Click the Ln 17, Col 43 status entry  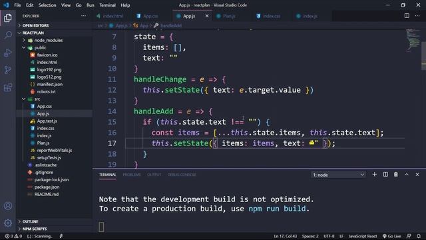(286, 236)
